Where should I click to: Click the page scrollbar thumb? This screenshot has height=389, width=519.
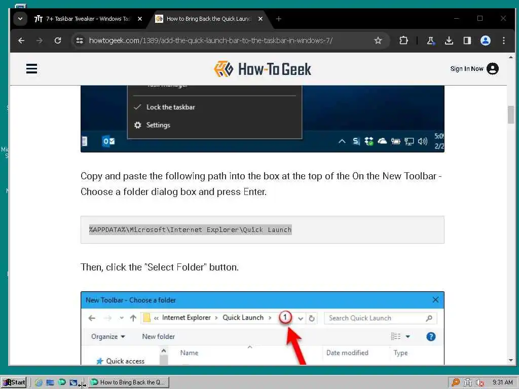(x=511, y=114)
